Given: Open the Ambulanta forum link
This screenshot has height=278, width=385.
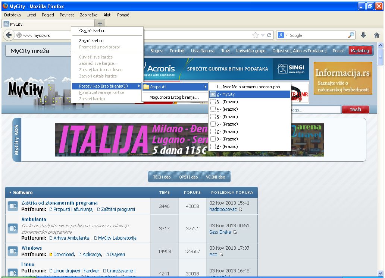Looking at the screenshot, I should 34,219.
